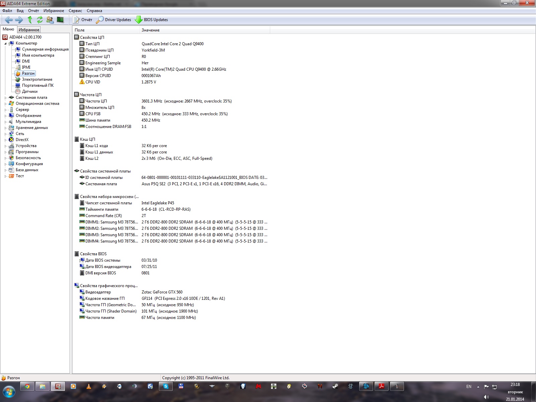Open the Файл menu
536x402 pixels.
point(7,11)
